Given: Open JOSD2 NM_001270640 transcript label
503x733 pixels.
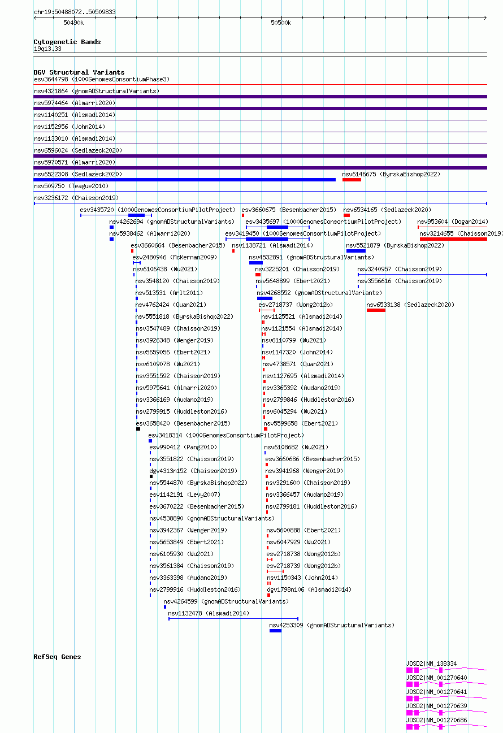Looking at the screenshot, I should [x=437, y=678].
